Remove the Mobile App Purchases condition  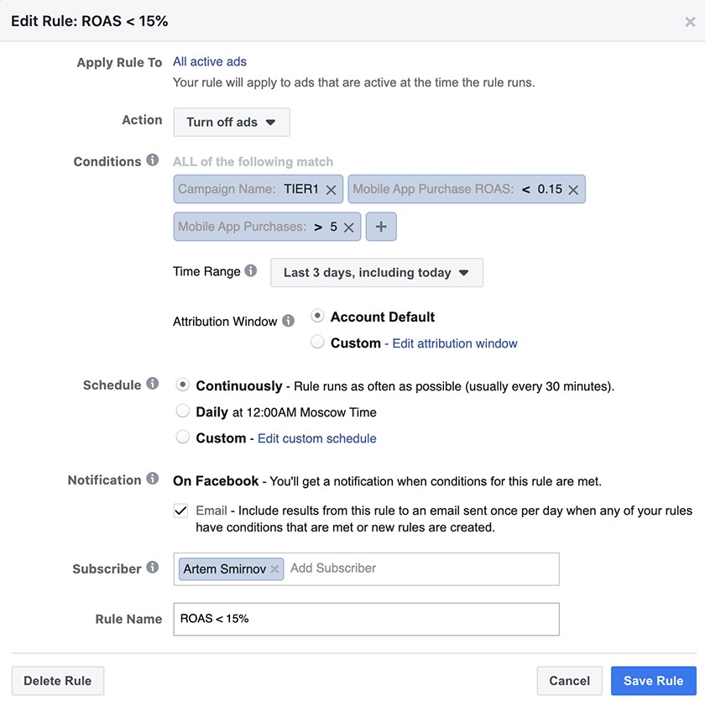pyautogui.click(x=349, y=228)
